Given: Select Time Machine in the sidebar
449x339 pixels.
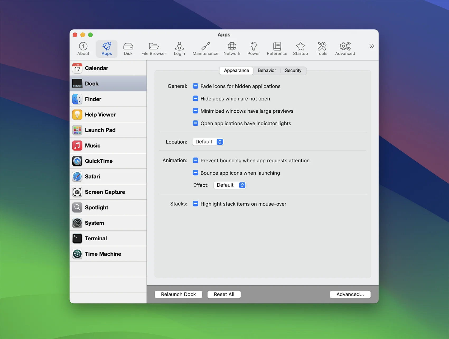Looking at the screenshot, I should (x=108, y=254).
